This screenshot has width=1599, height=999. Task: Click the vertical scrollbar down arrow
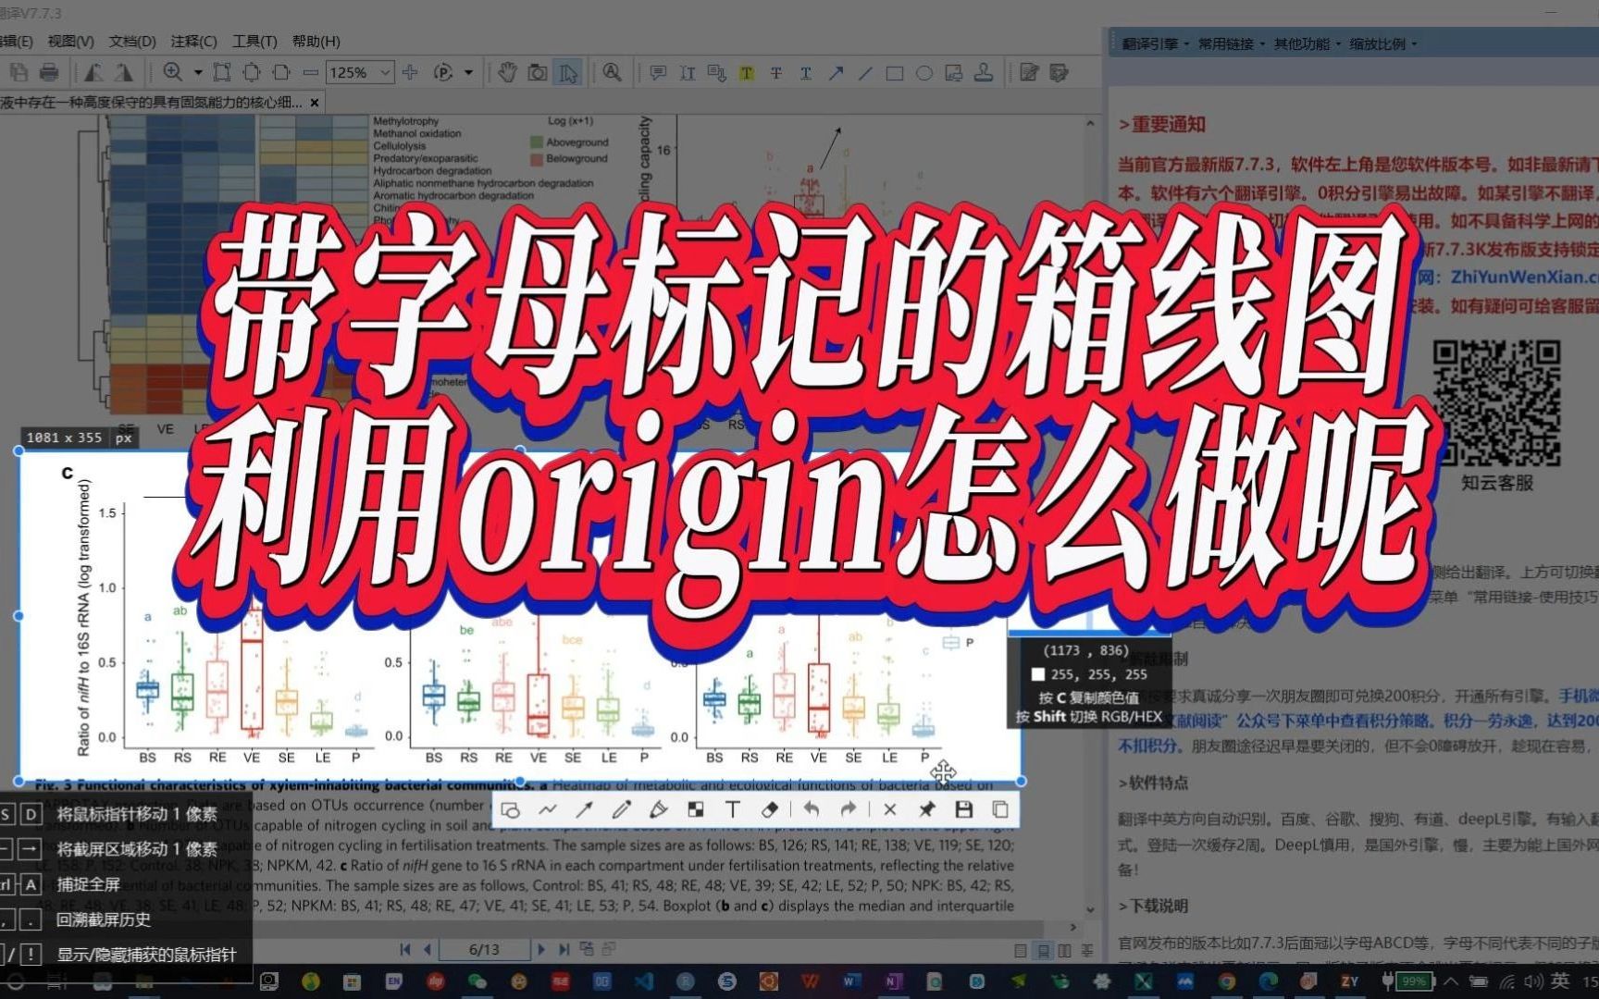(1090, 910)
